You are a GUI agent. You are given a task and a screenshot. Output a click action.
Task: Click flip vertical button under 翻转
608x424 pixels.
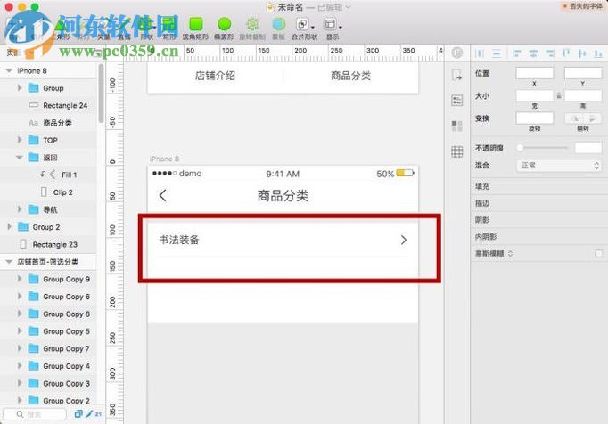592,118
